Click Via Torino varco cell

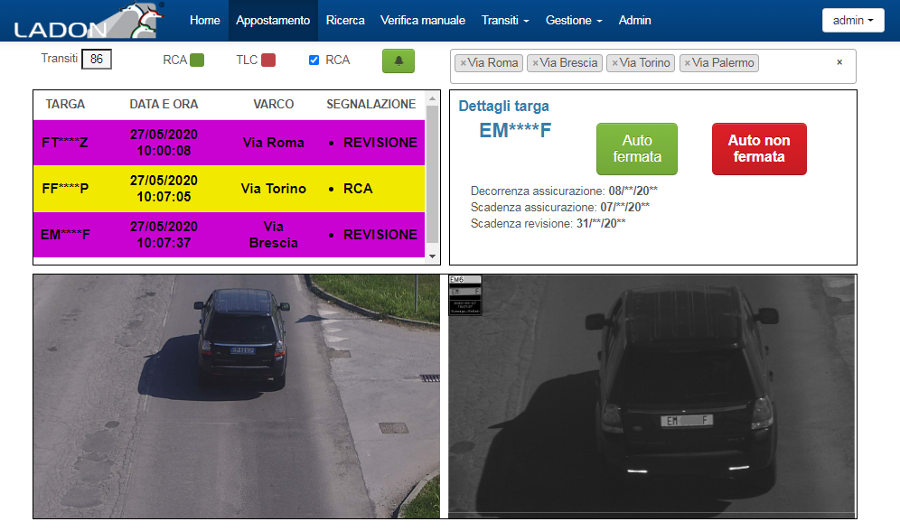pos(273,189)
